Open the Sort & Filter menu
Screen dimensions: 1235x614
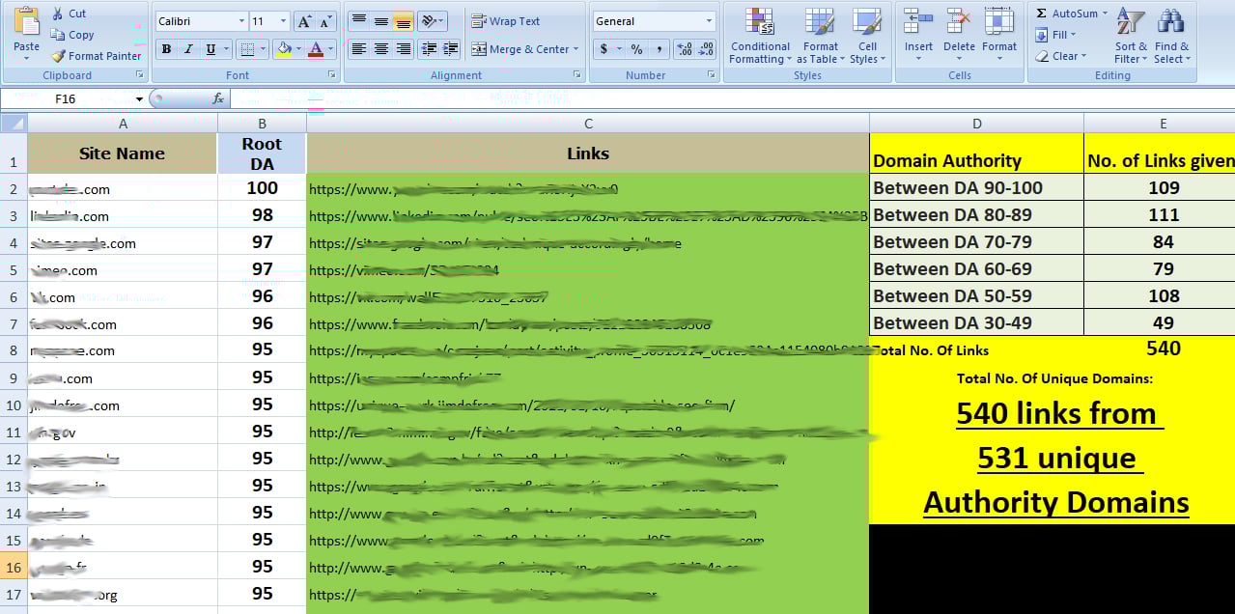point(1131,35)
